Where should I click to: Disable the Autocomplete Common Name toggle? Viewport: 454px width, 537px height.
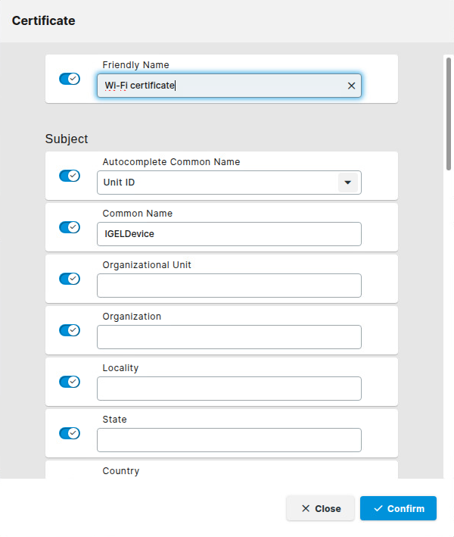coord(70,176)
